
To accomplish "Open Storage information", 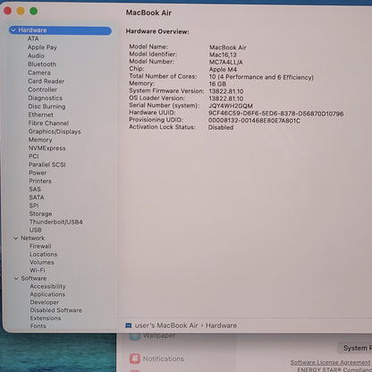I will pos(40,214).
